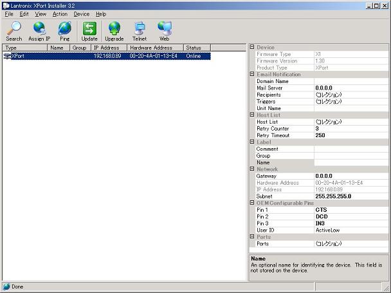Click the Firmware Type property row
The image size is (391, 293).
[322, 54]
